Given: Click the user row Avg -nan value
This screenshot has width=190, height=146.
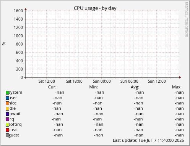Looking at the screenshot, I should click(x=139, y=98).
